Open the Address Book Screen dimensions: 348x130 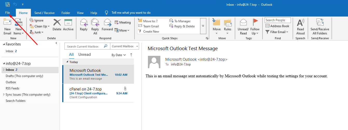(x=277, y=26)
